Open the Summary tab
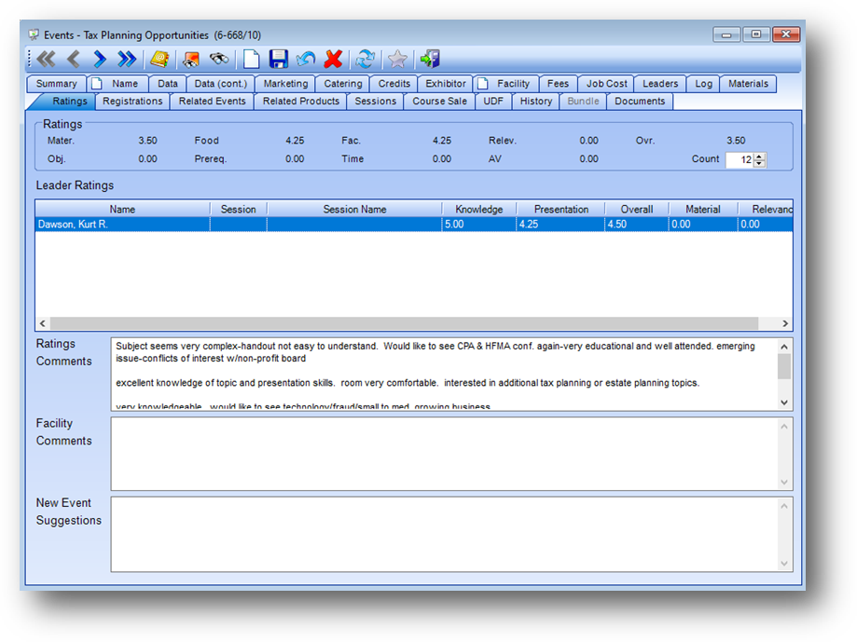The width and height of the screenshot is (857, 642). point(56,84)
